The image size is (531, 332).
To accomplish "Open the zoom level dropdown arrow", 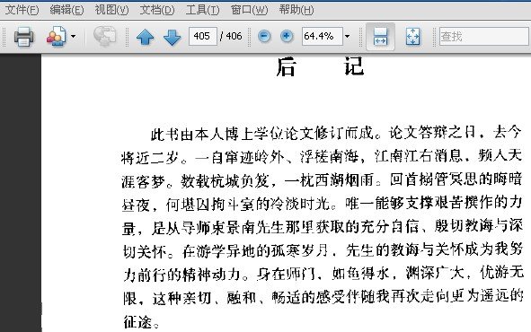I will coord(347,36).
